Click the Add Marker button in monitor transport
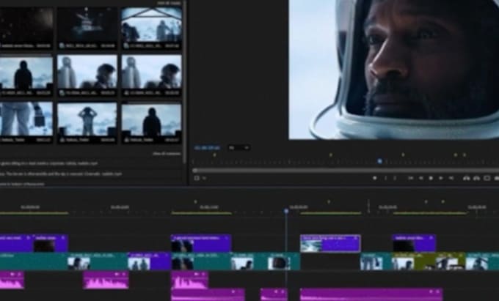This screenshot has width=499, height=301. point(375,178)
